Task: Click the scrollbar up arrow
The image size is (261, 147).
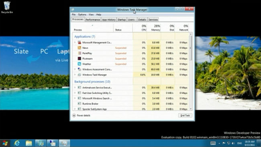Action: tap(191, 34)
